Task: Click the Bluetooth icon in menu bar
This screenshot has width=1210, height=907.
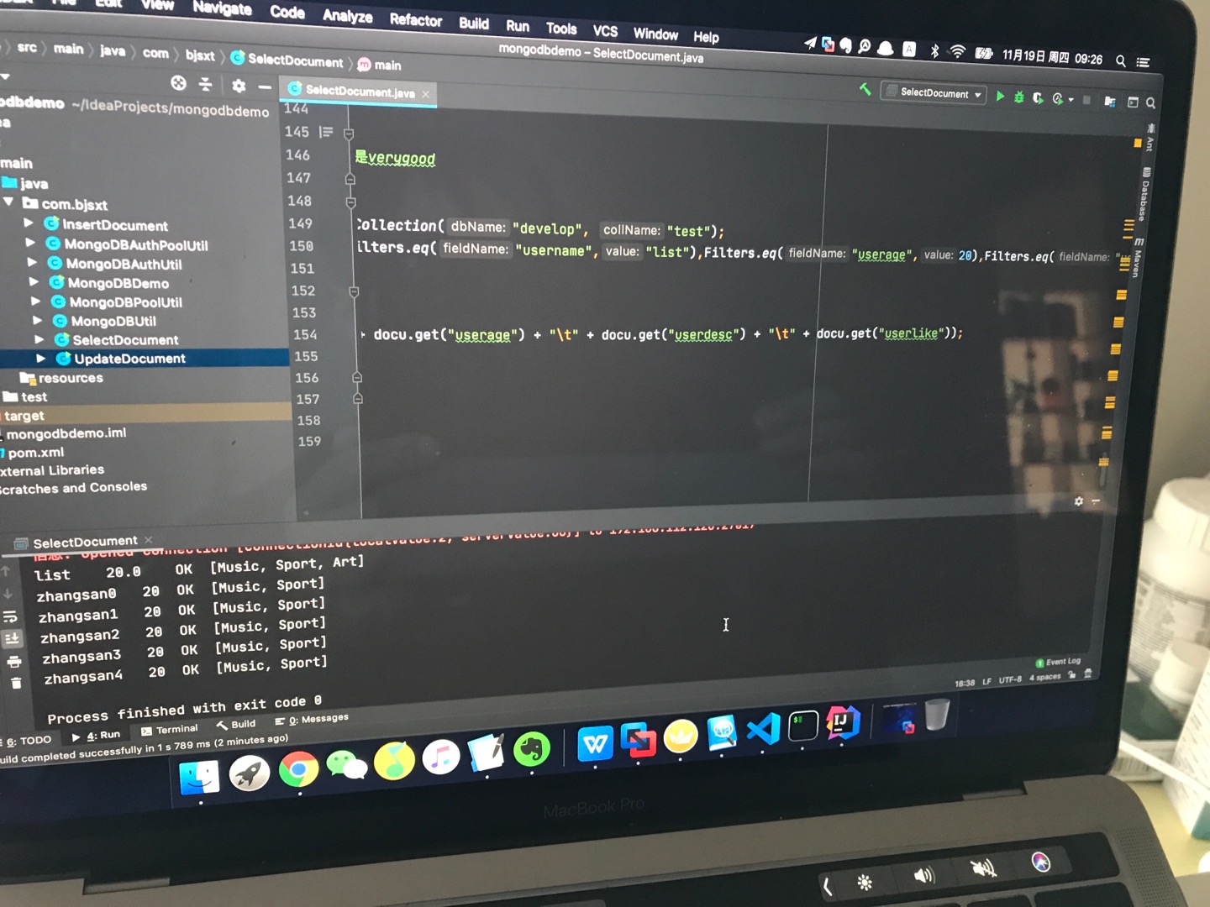Action: pos(934,50)
